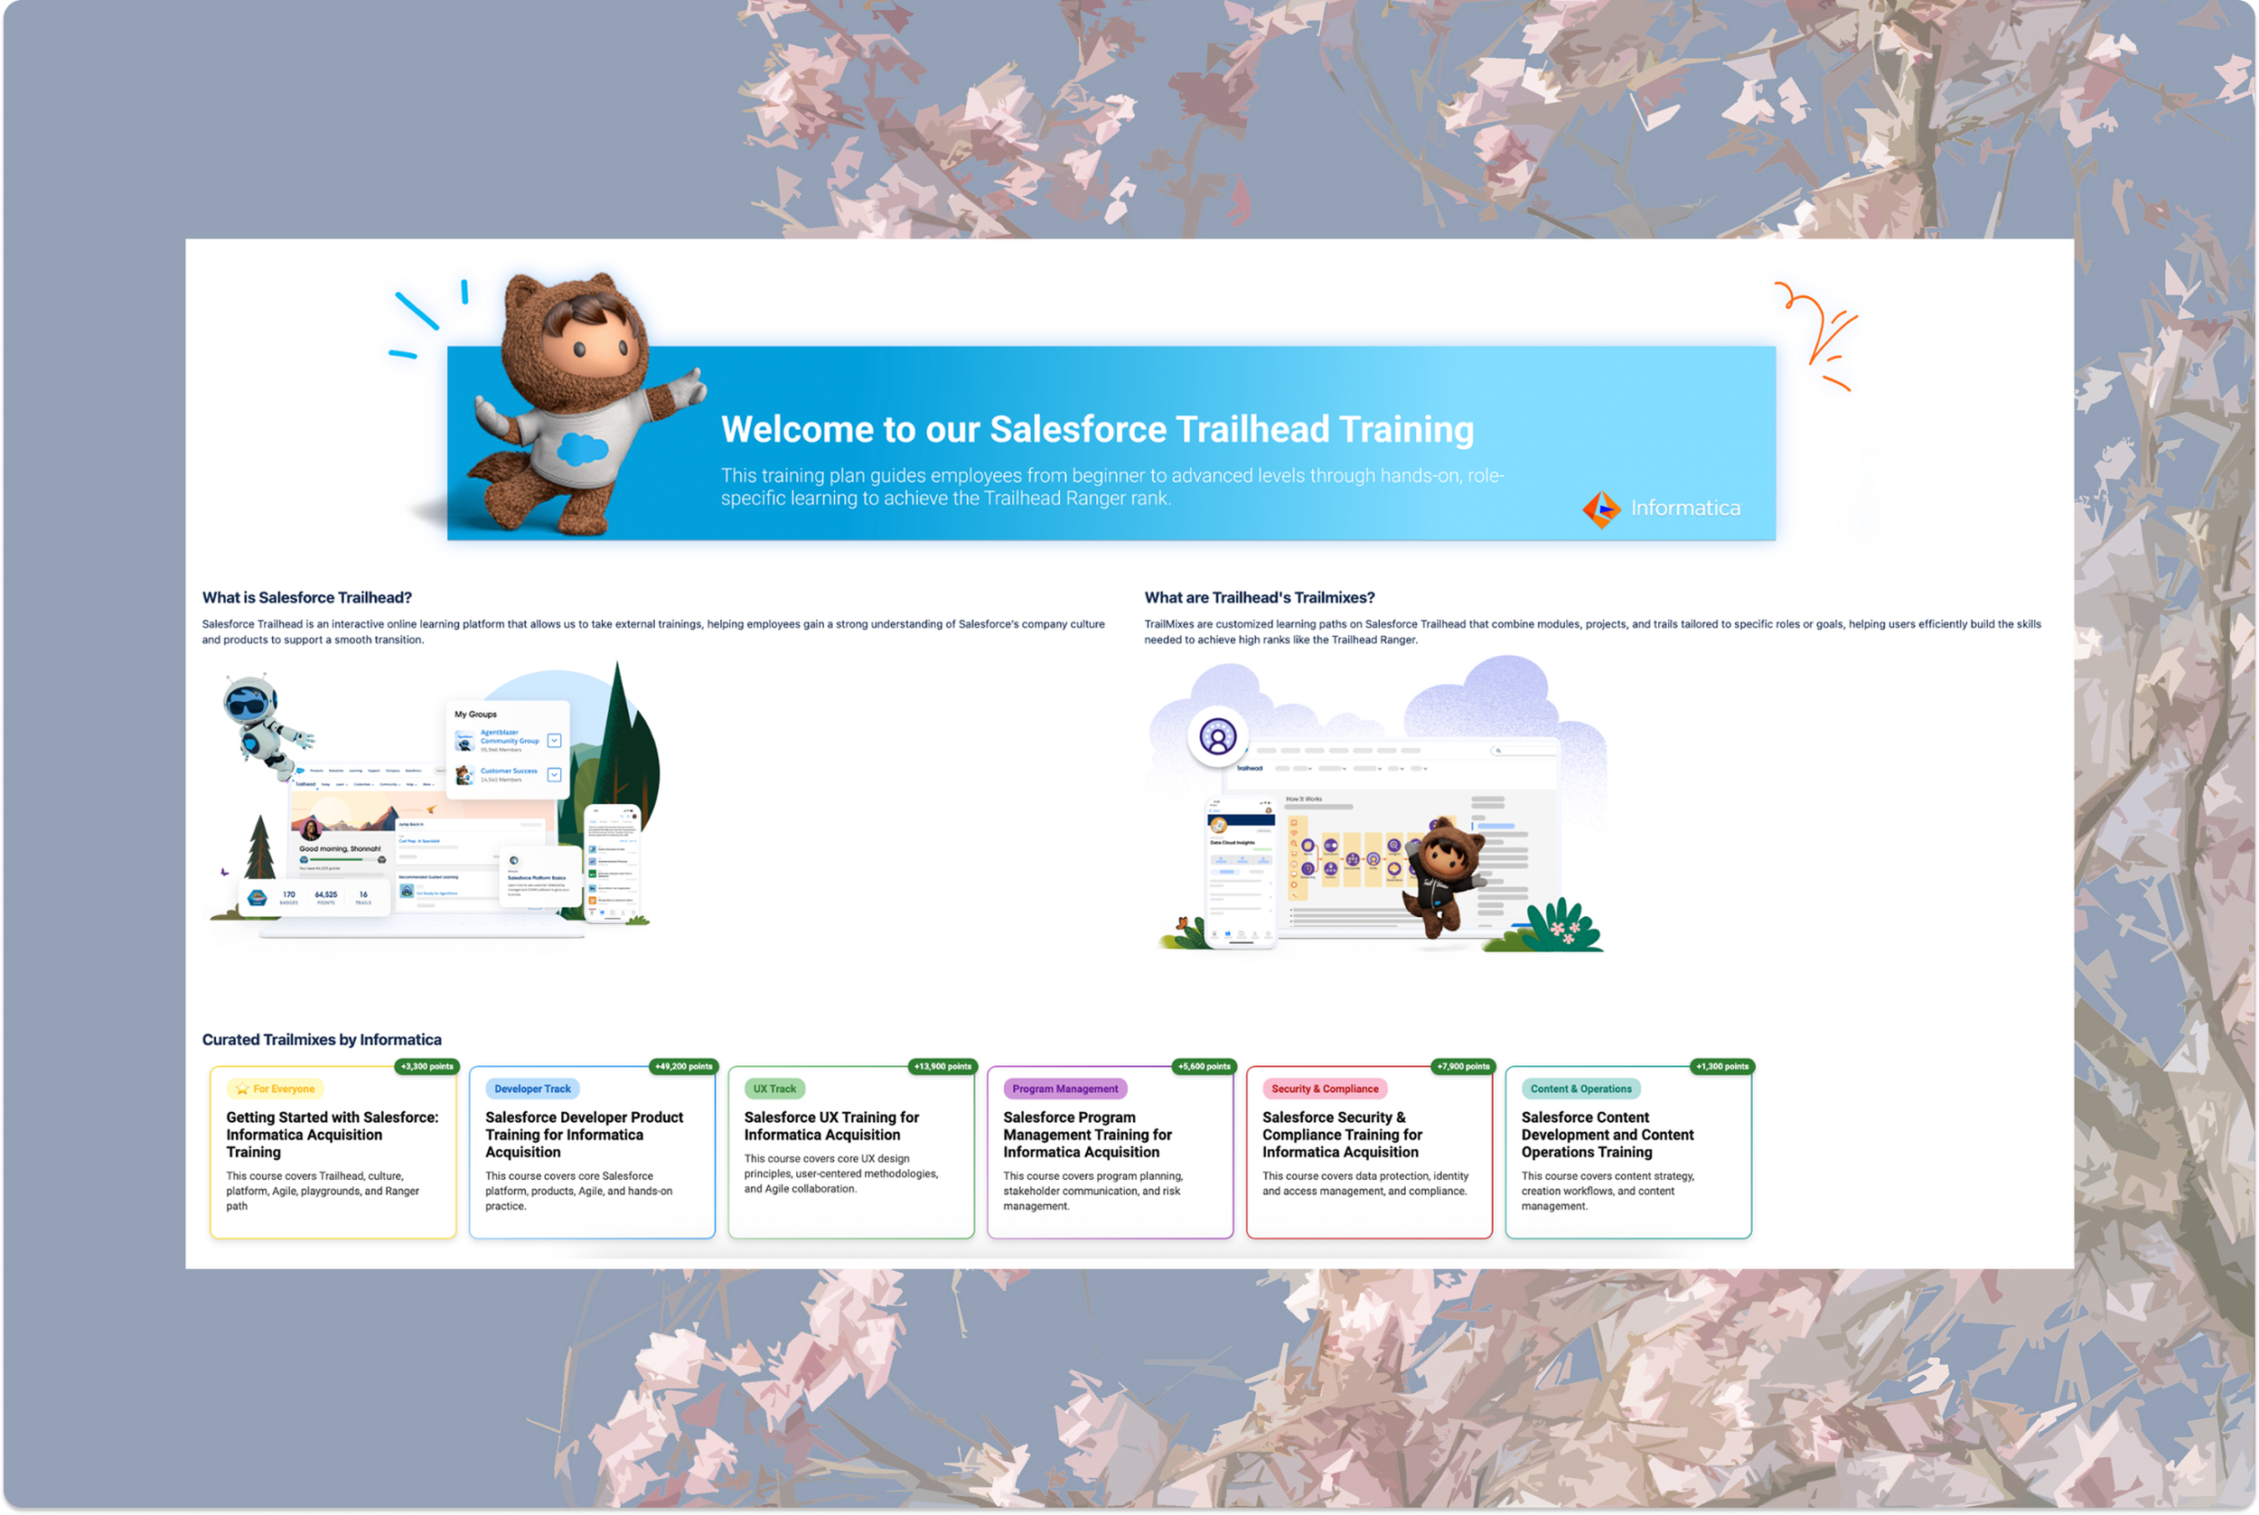Image resolution: width=2259 pixels, height=1515 pixels.
Task: Click the What are Trailhead's Trailmixes? heading
Action: pos(1259,598)
